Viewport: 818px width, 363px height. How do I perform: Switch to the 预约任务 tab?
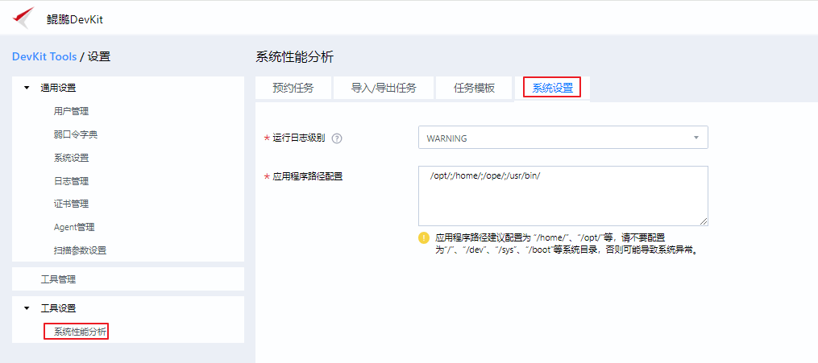pyautogui.click(x=293, y=88)
